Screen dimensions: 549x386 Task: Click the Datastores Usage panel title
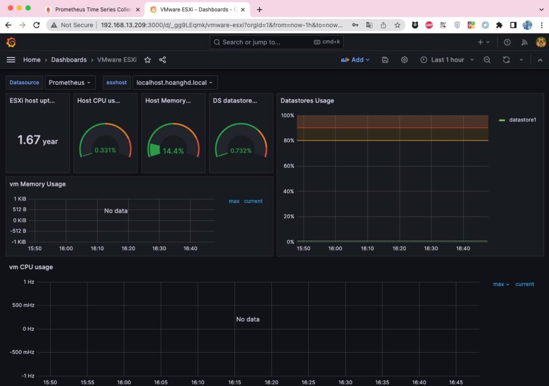(x=307, y=101)
